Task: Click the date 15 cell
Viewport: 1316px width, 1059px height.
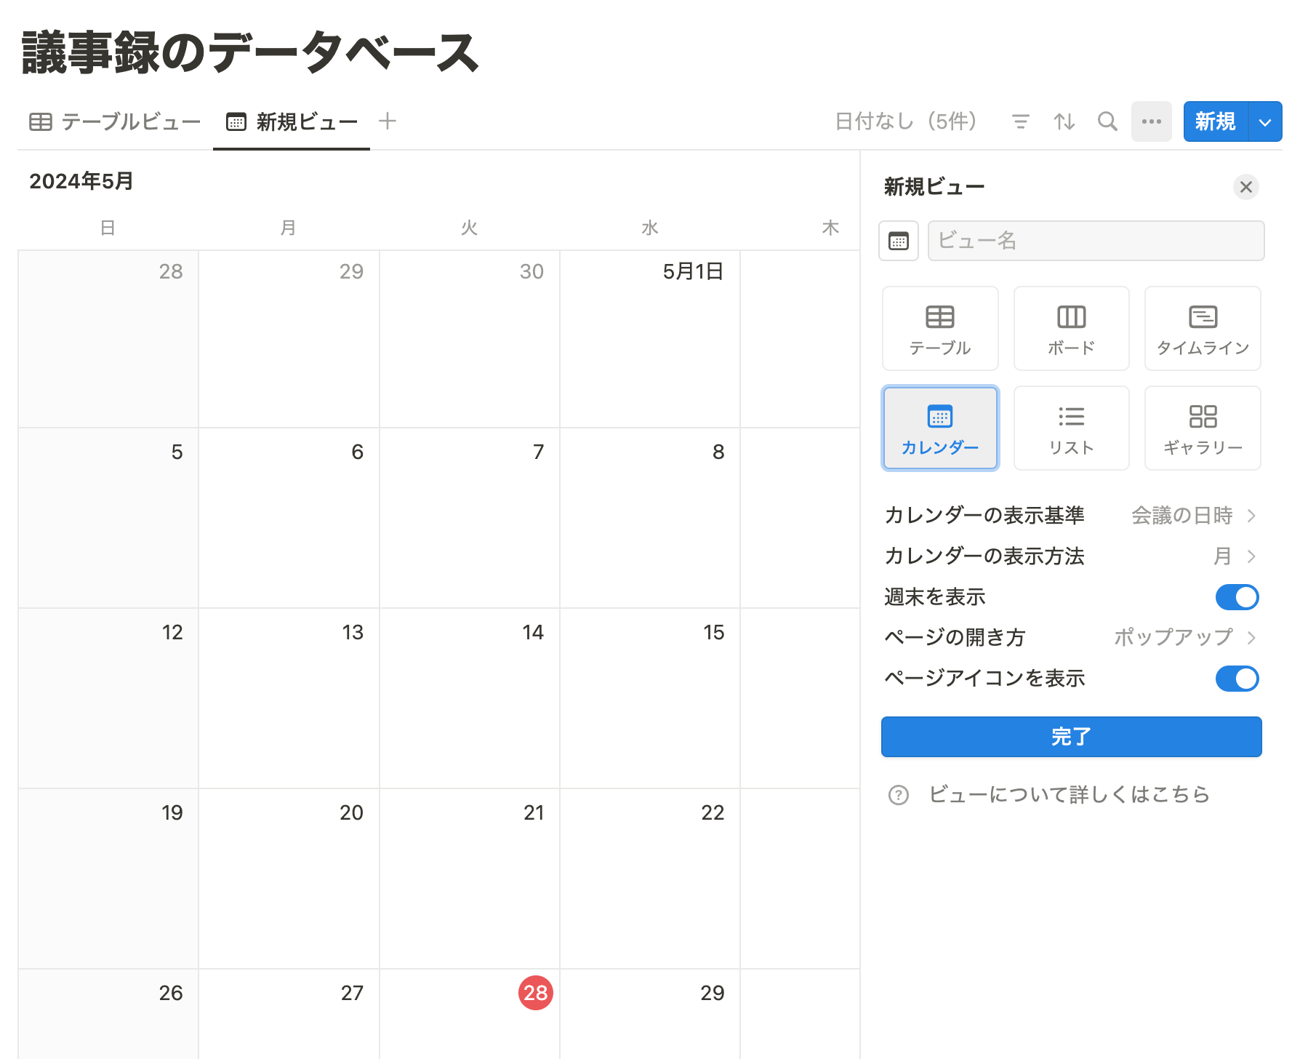Action: [x=650, y=698]
